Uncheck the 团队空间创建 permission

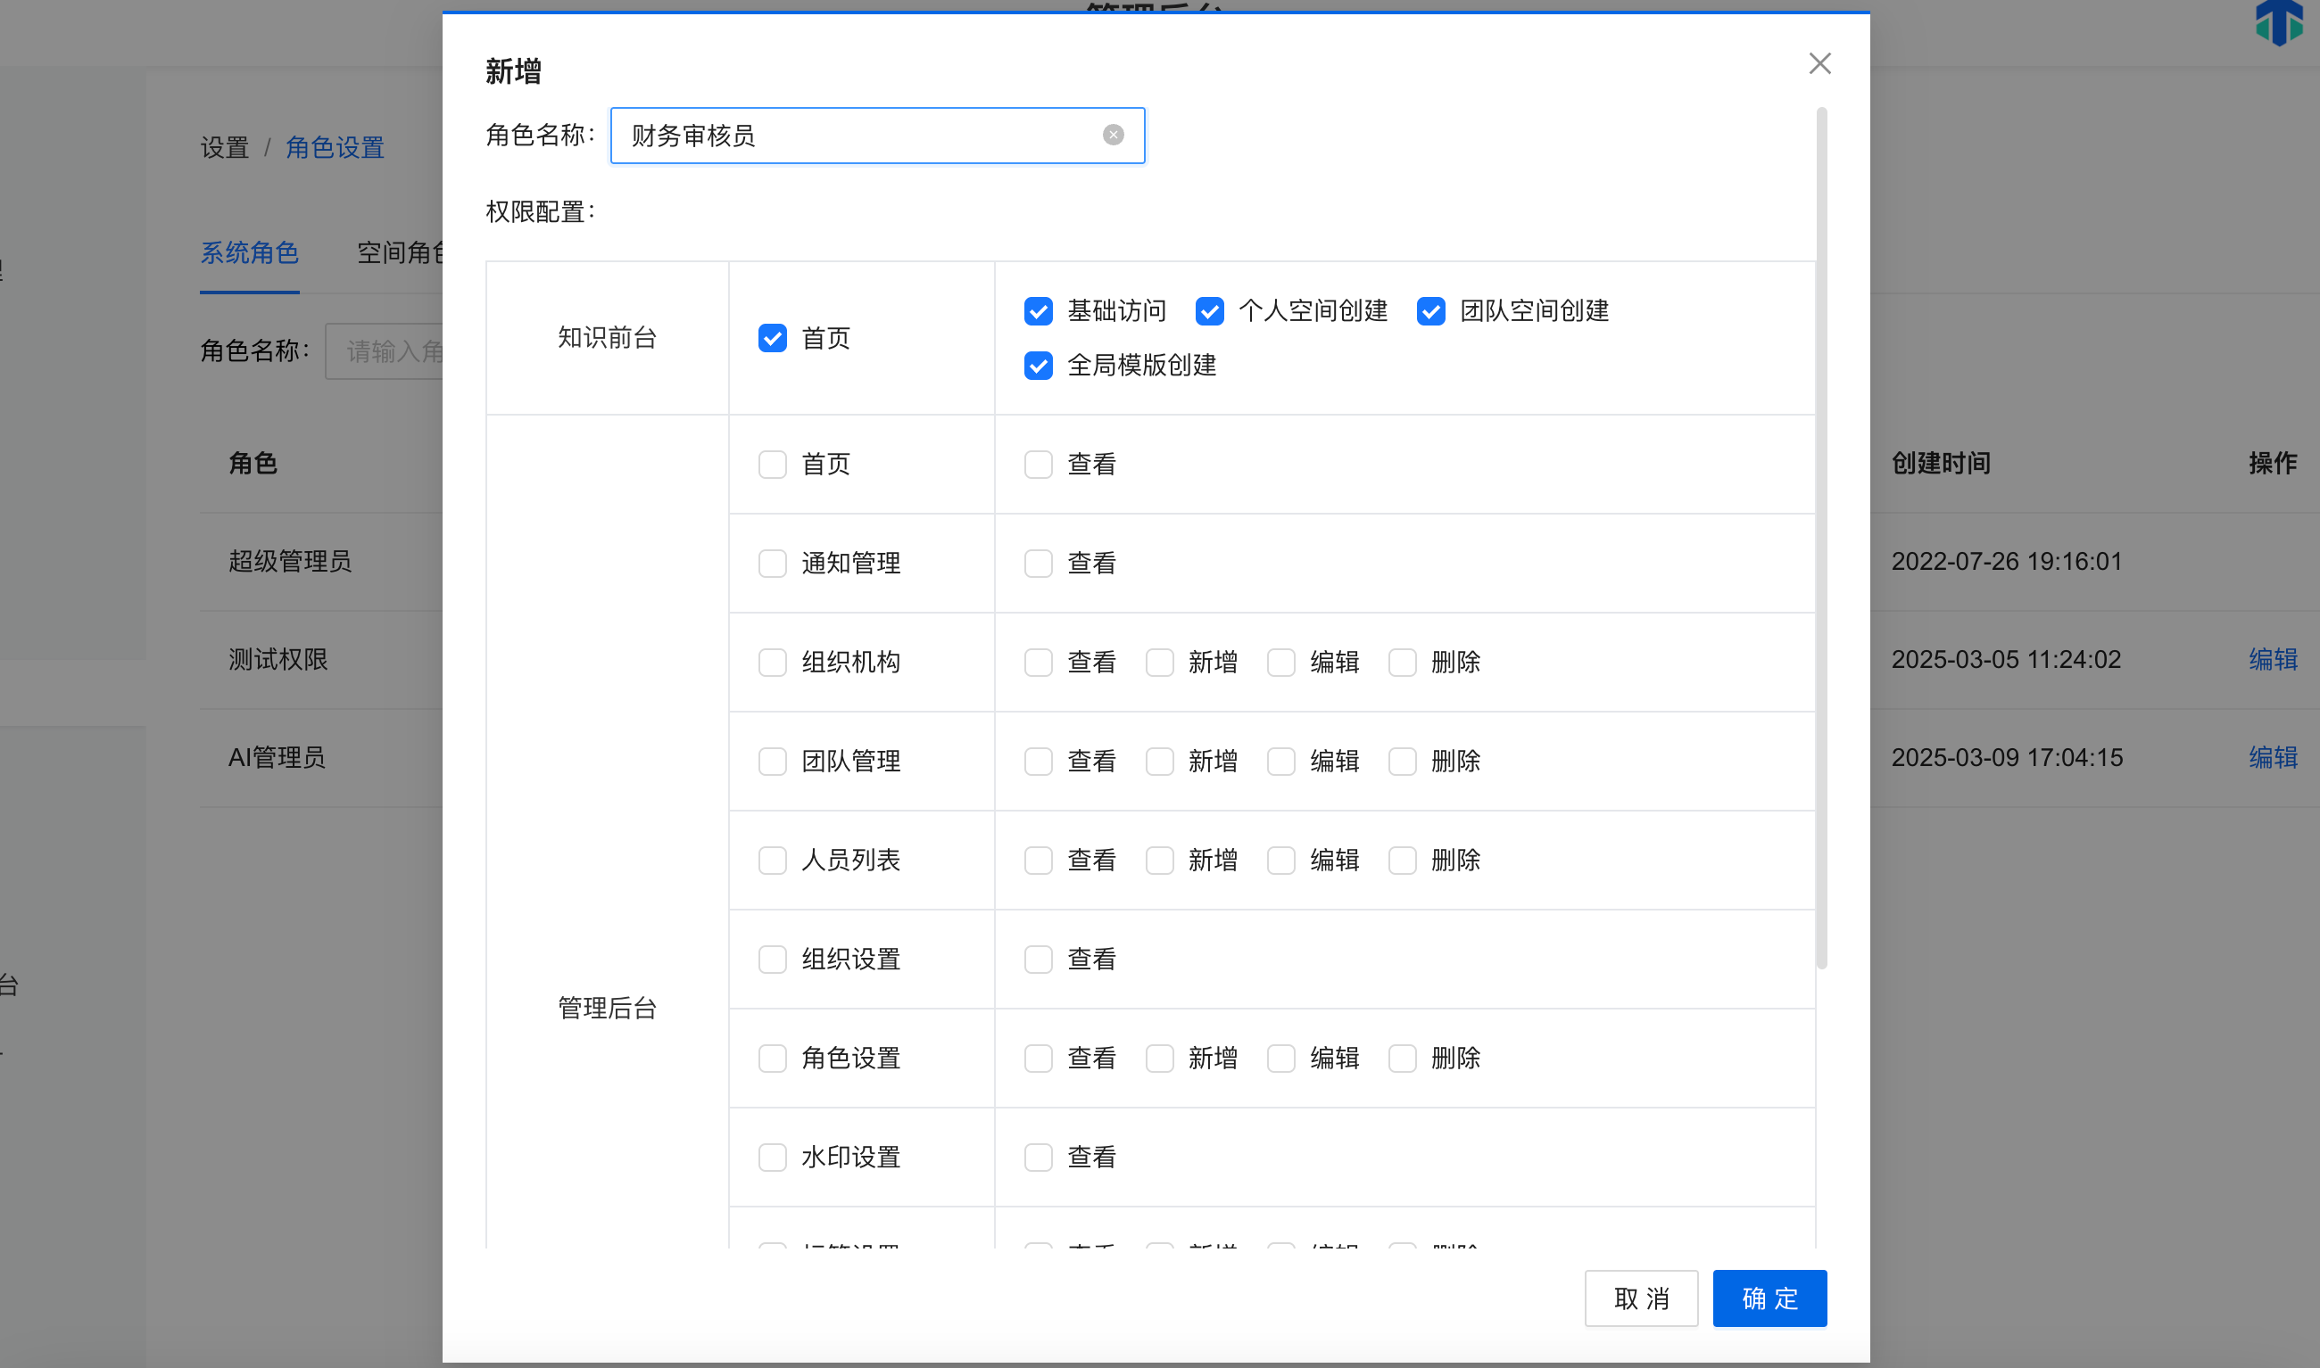[x=1430, y=311]
